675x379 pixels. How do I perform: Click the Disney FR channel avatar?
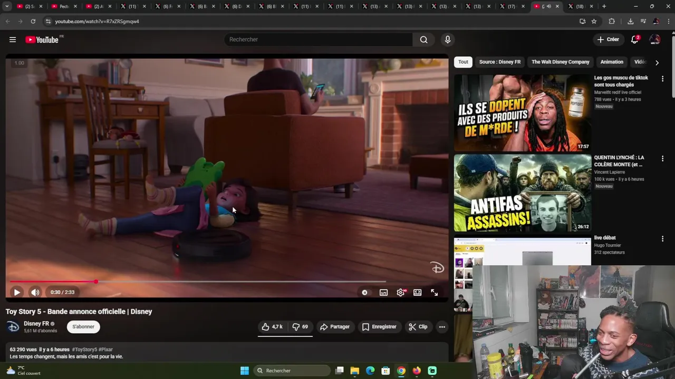(13, 327)
